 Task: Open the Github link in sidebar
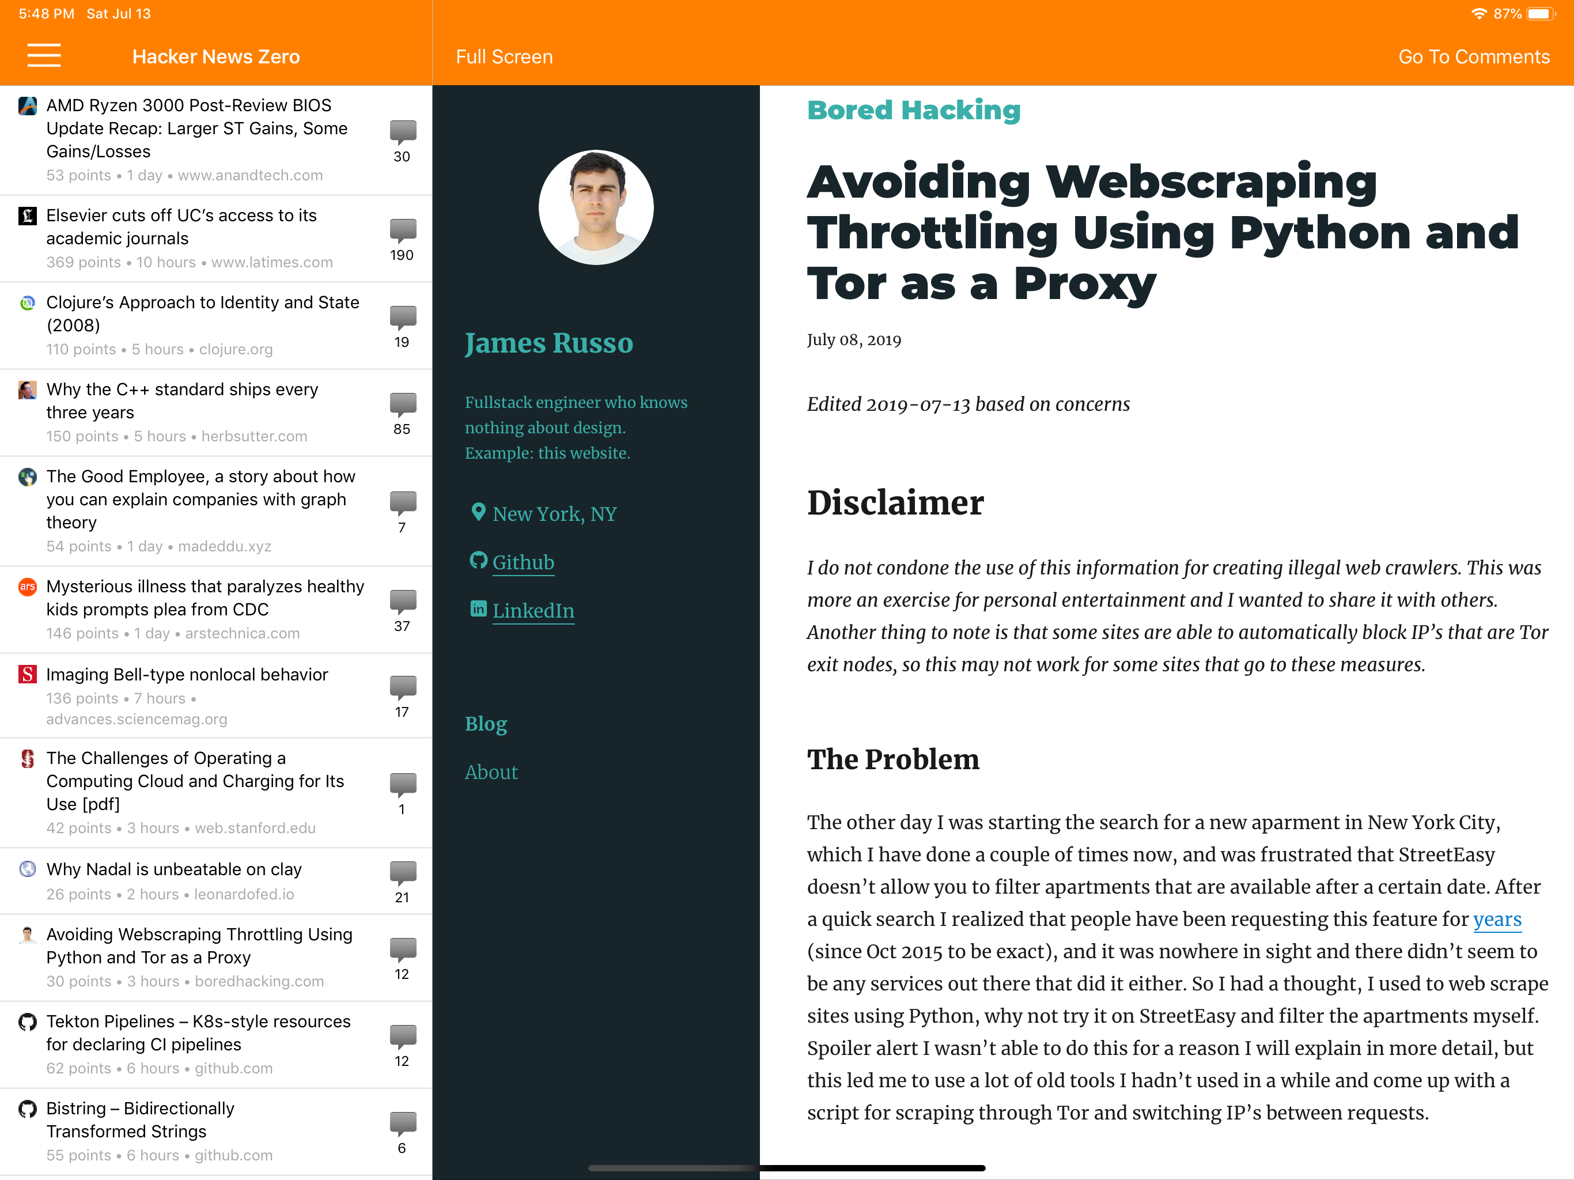pos(523,562)
